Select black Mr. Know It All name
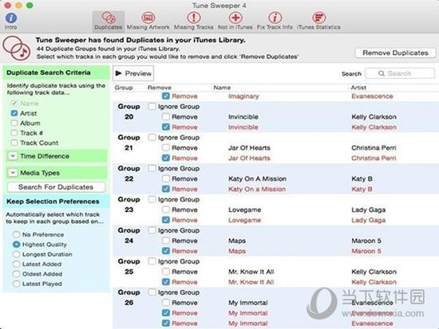Viewport: 439px width, 329px height. (251, 272)
